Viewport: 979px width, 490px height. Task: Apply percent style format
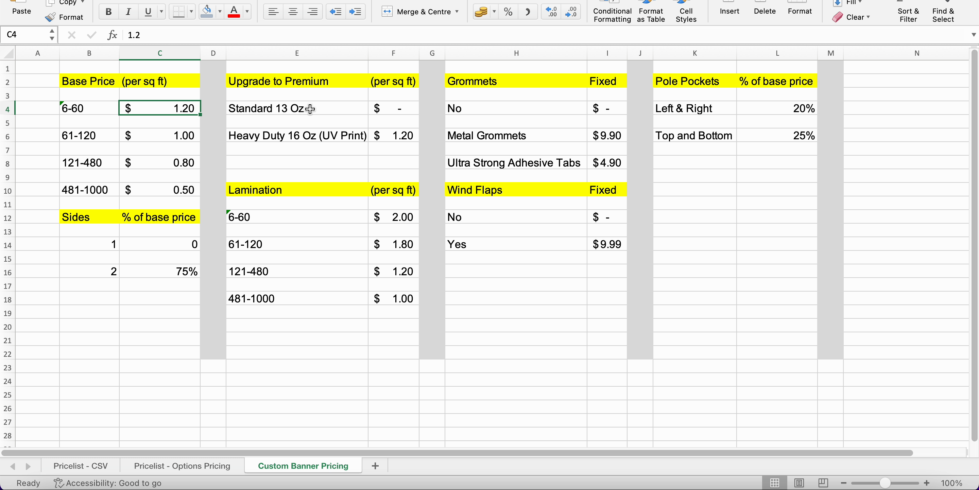(508, 12)
